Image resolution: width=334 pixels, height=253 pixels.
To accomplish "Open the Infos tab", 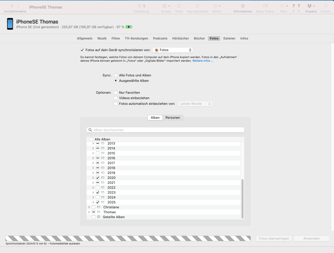I will click(x=244, y=38).
